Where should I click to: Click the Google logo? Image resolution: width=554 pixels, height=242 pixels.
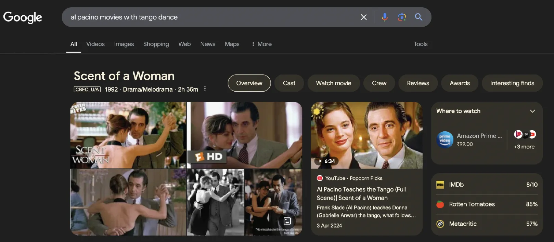[x=23, y=17]
